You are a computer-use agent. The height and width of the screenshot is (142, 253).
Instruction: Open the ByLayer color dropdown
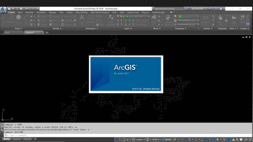[198, 17]
